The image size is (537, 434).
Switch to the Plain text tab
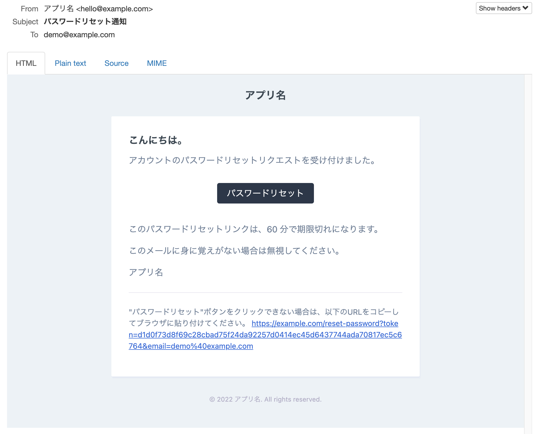coord(70,63)
